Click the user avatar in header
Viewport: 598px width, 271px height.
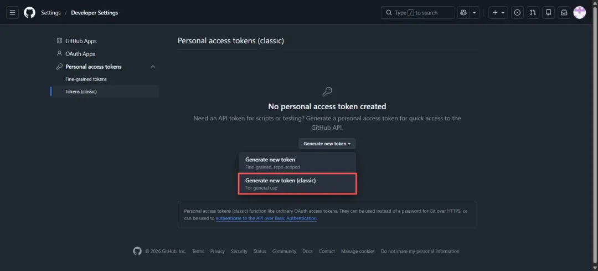(579, 13)
